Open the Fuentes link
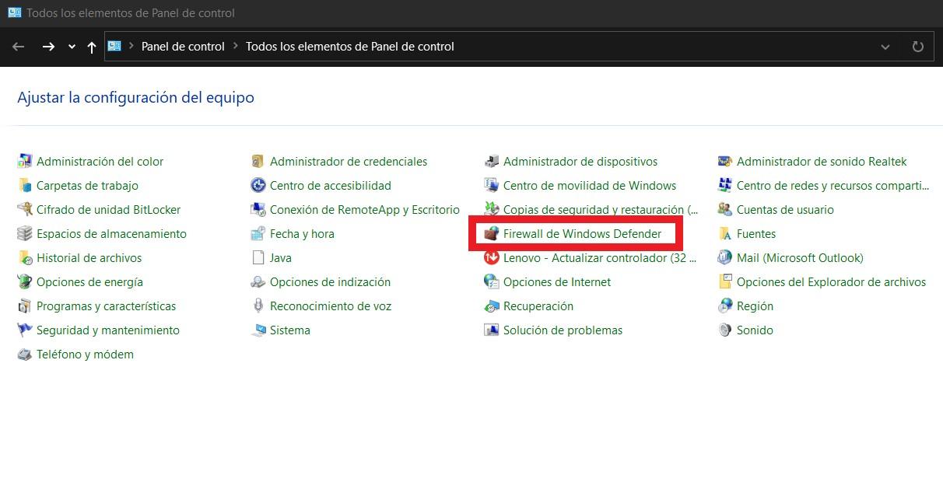 (x=756, y=234)
